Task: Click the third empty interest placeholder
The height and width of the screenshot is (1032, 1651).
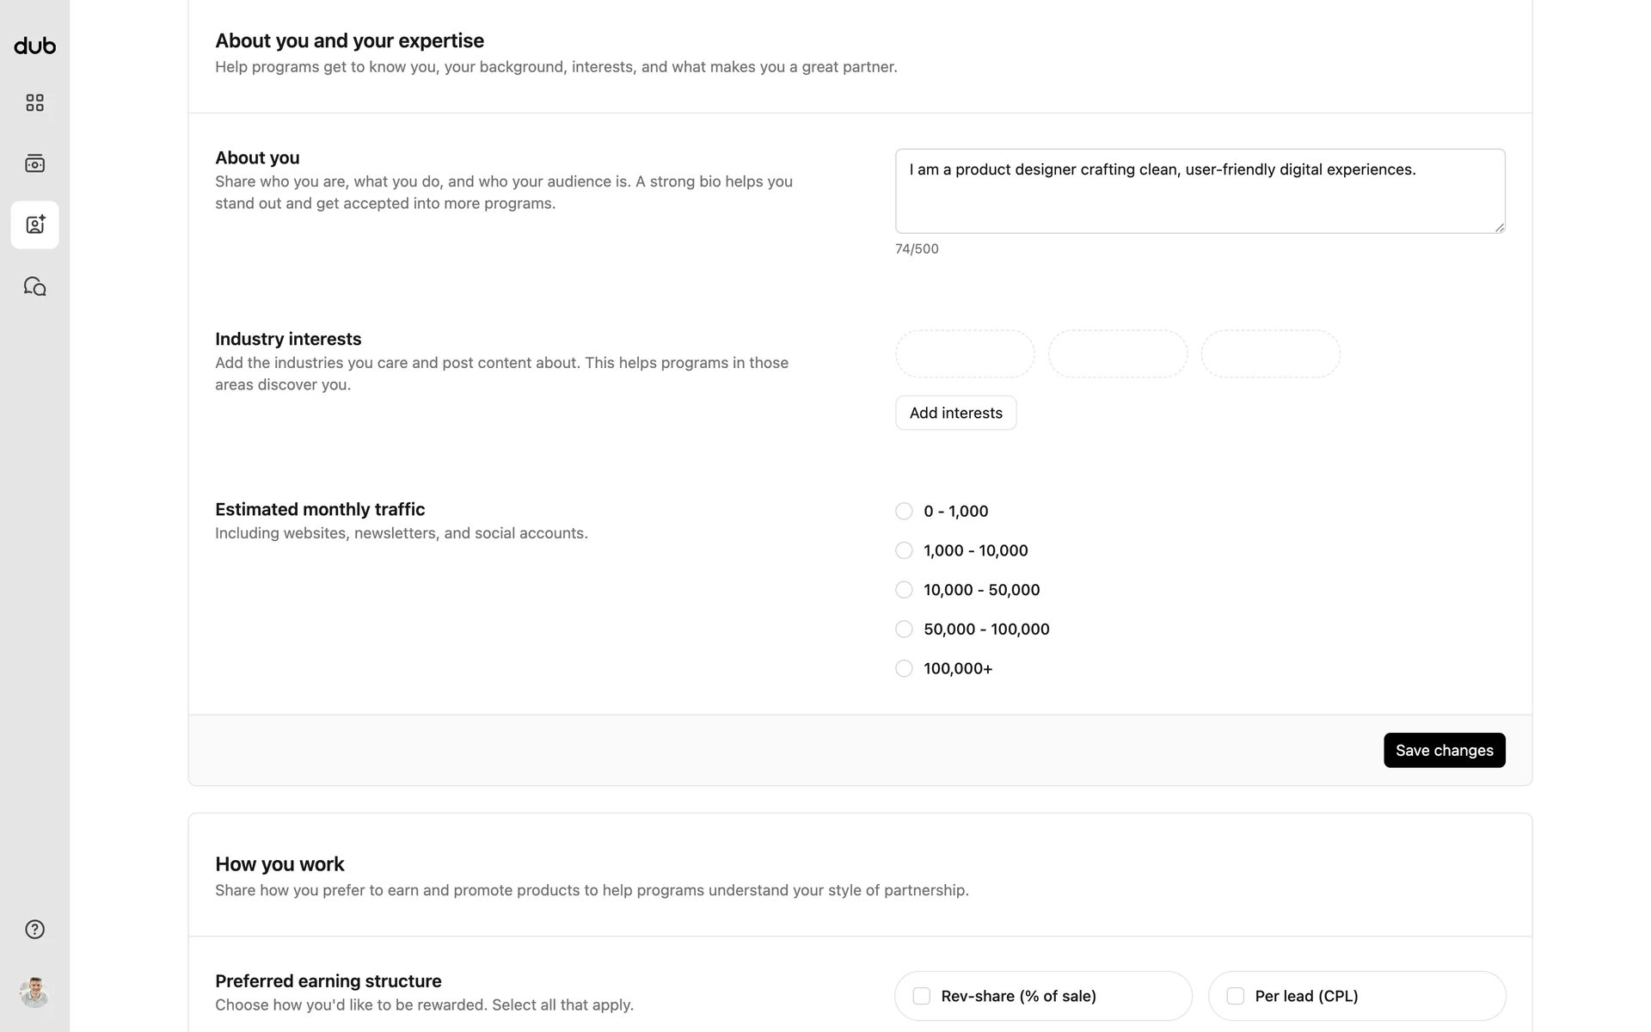Action: [1271, 353]
